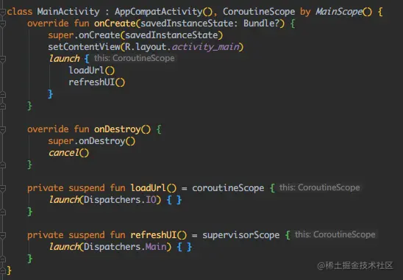403x280 pixels.
Task: Click CoroutineScope interface in class declaration
Action: click(x=259, y=12)
